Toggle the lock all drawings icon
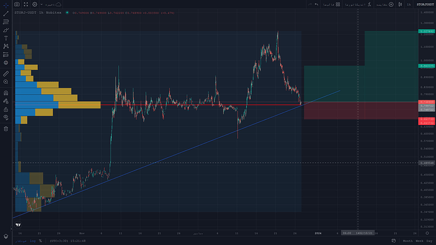The width and height of the screenshot is (436, 245). [6, 109]
